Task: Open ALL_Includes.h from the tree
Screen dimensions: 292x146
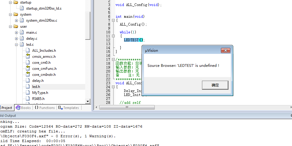Action: (44, 51)
